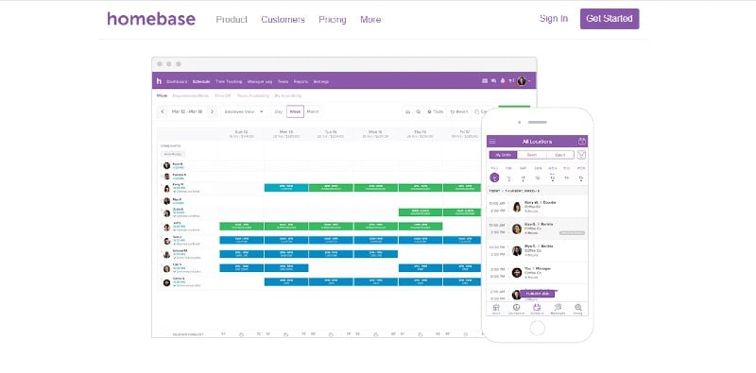Open the You | Manager shift on phone
The image size is (756, 373).
coord(537,272)
